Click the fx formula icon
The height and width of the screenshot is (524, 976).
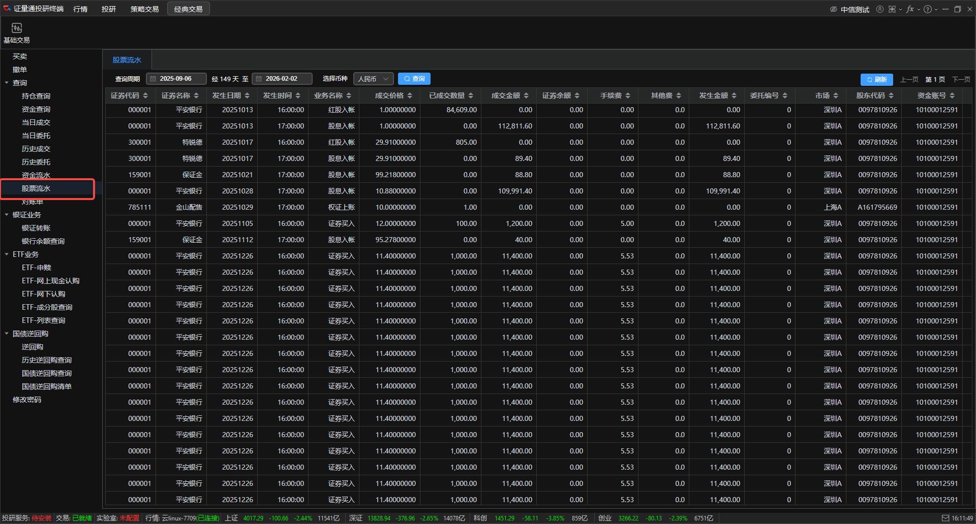(910, 9)
